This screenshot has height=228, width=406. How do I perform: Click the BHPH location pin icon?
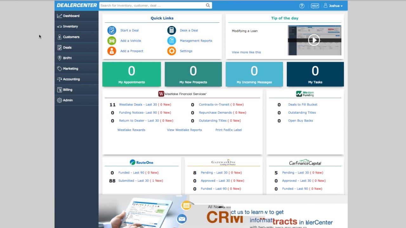[x=59, y=58]
